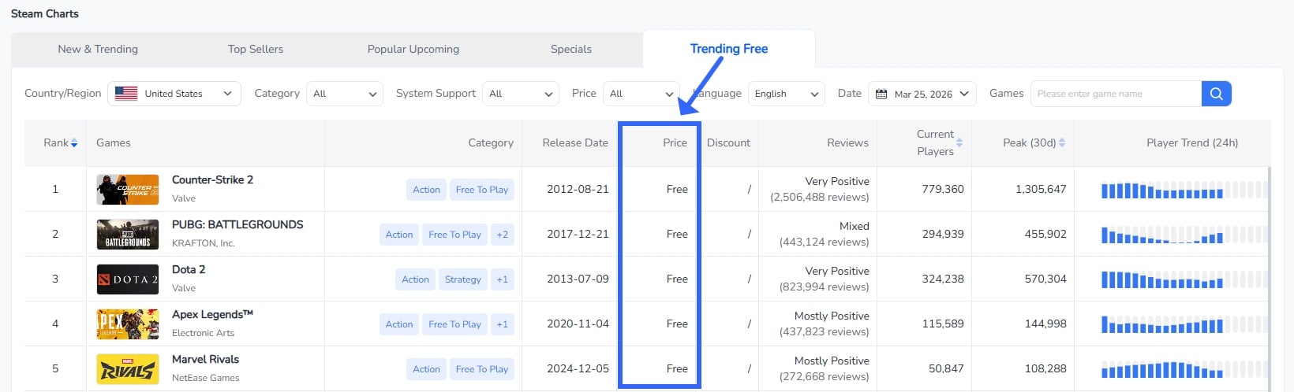
Task: Click KRAFTON, Inc. publisher text
Action: click(204, 243)
